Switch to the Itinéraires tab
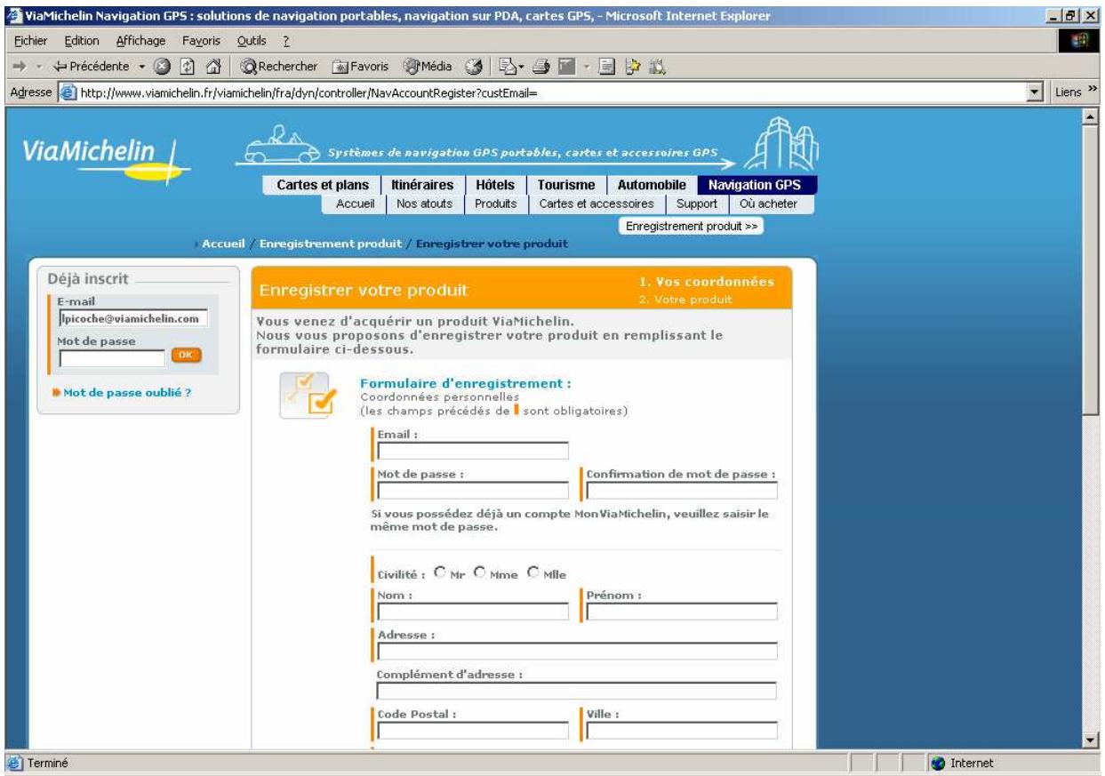Screen dimensions: 1105x776 coord(423,185)
